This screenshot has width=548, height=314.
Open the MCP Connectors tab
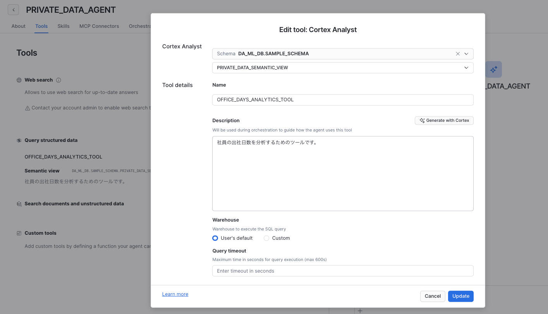pos(99,26)
